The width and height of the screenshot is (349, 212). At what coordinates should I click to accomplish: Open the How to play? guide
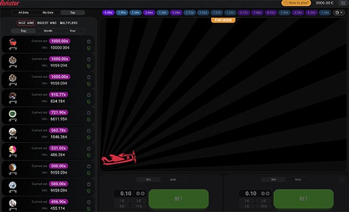pyautogui.click(x=296, y=3)
